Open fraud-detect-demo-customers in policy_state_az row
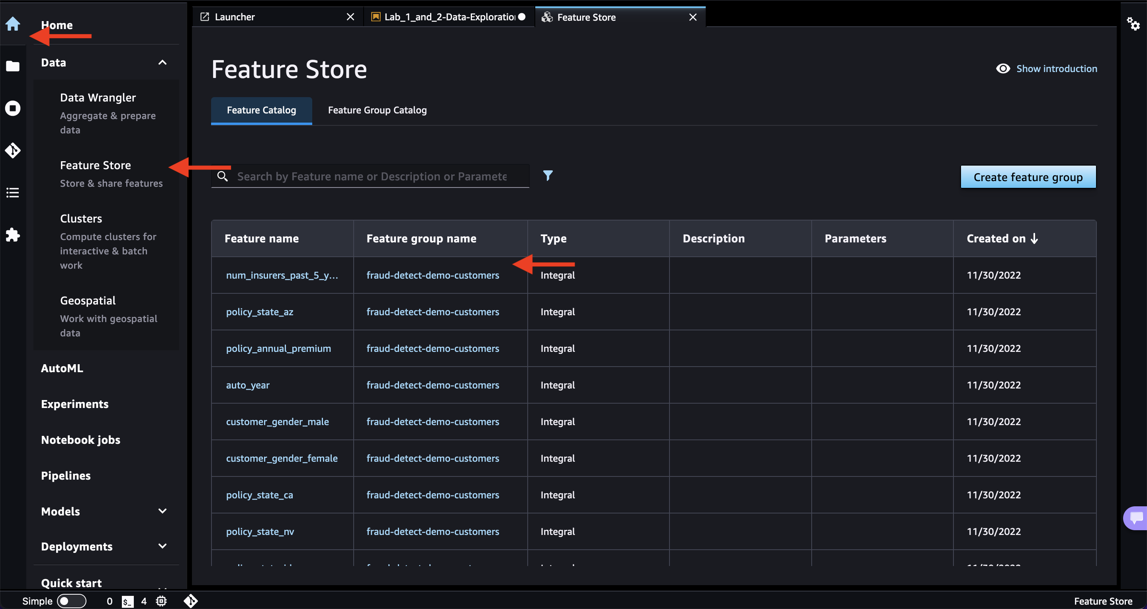The image size is (1147, 609). [x=433, y=312]
